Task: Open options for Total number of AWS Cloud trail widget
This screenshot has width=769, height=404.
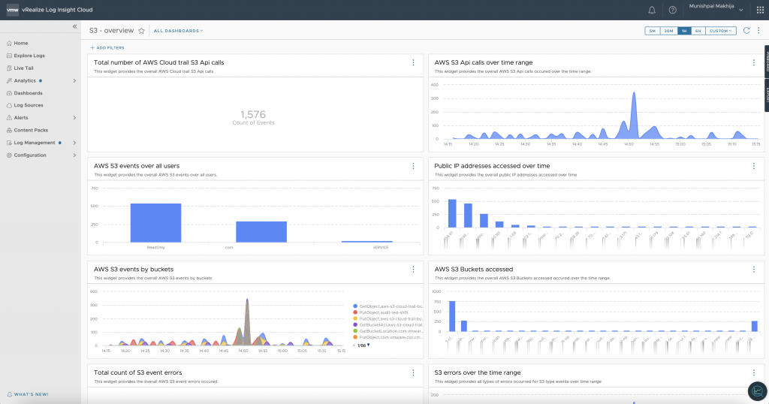Action: (x=413, y=63)
